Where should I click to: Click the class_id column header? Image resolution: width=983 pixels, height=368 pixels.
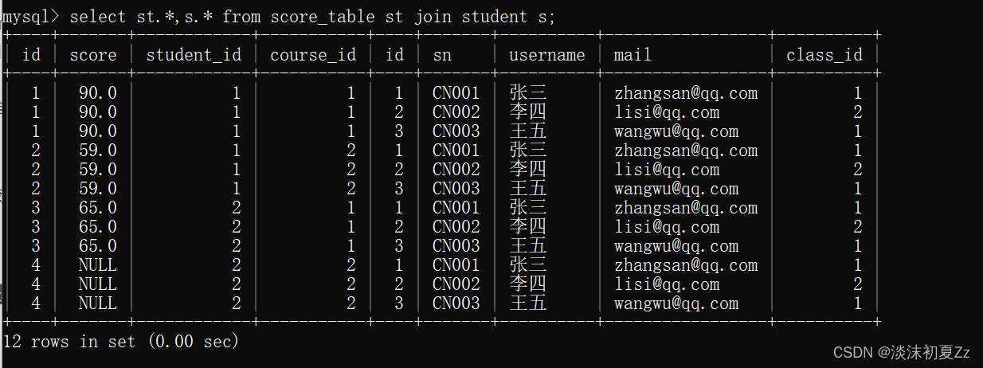pos(824,55)
